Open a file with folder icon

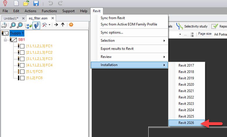pos(26,3)
